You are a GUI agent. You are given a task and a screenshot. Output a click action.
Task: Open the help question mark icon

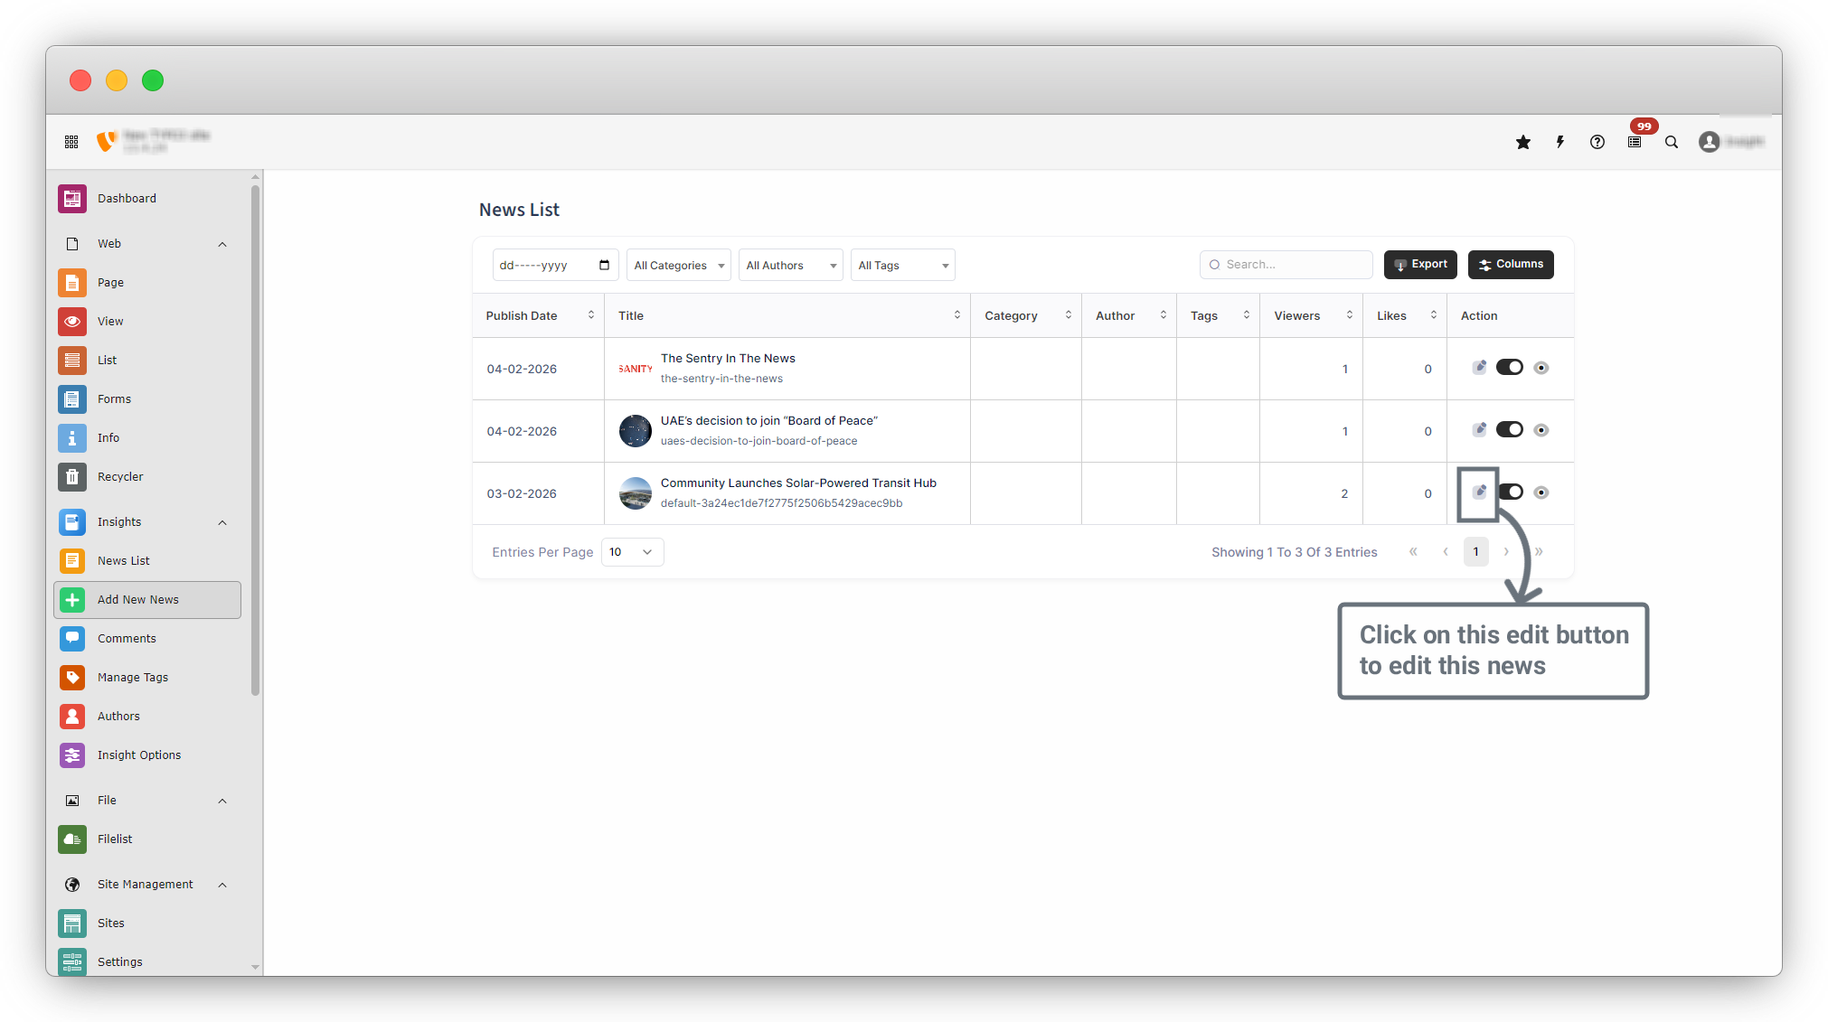[x=1597, y=142]
